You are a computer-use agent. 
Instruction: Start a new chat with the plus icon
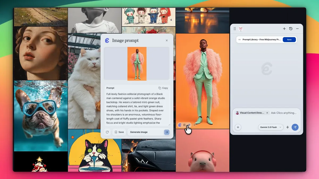coord(284,29)
